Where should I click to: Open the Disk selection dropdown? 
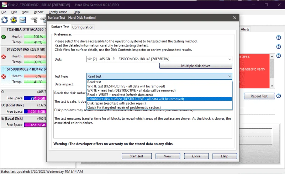[x=229, y=59]
